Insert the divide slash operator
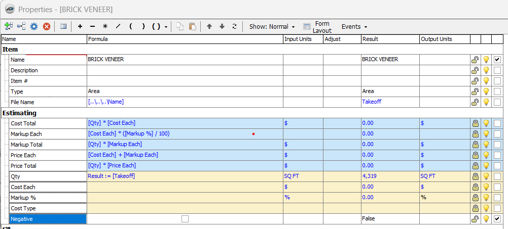Viewport: 508px width, 229px height. [x=118, y=26]
